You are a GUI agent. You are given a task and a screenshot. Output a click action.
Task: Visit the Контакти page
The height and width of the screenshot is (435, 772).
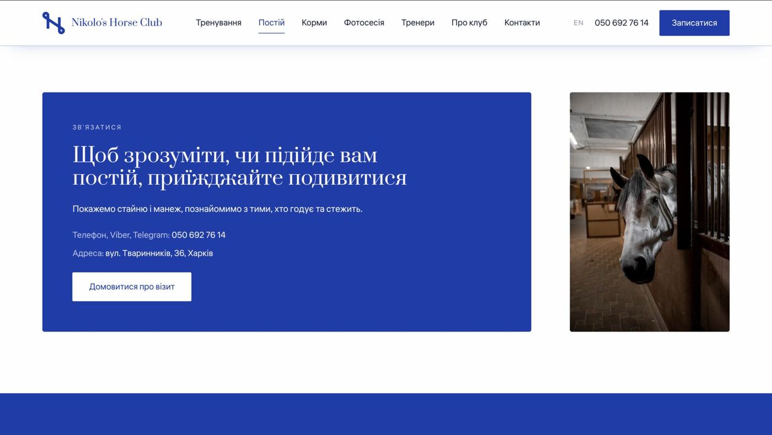pyautogui.click(x=522, y=23)
